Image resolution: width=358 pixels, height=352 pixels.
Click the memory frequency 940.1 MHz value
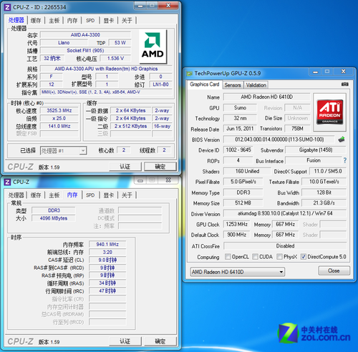pos(107,245)
